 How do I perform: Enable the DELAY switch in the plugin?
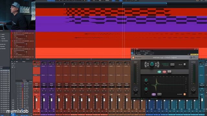coord(185,64)
